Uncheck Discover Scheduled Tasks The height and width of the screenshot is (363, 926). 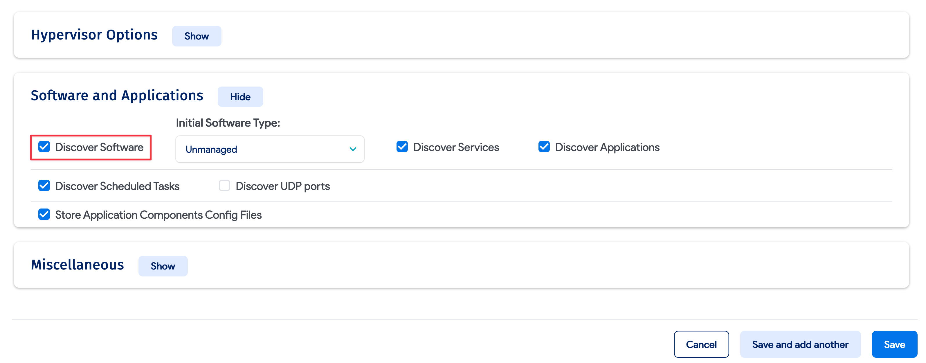click(44, 186)
